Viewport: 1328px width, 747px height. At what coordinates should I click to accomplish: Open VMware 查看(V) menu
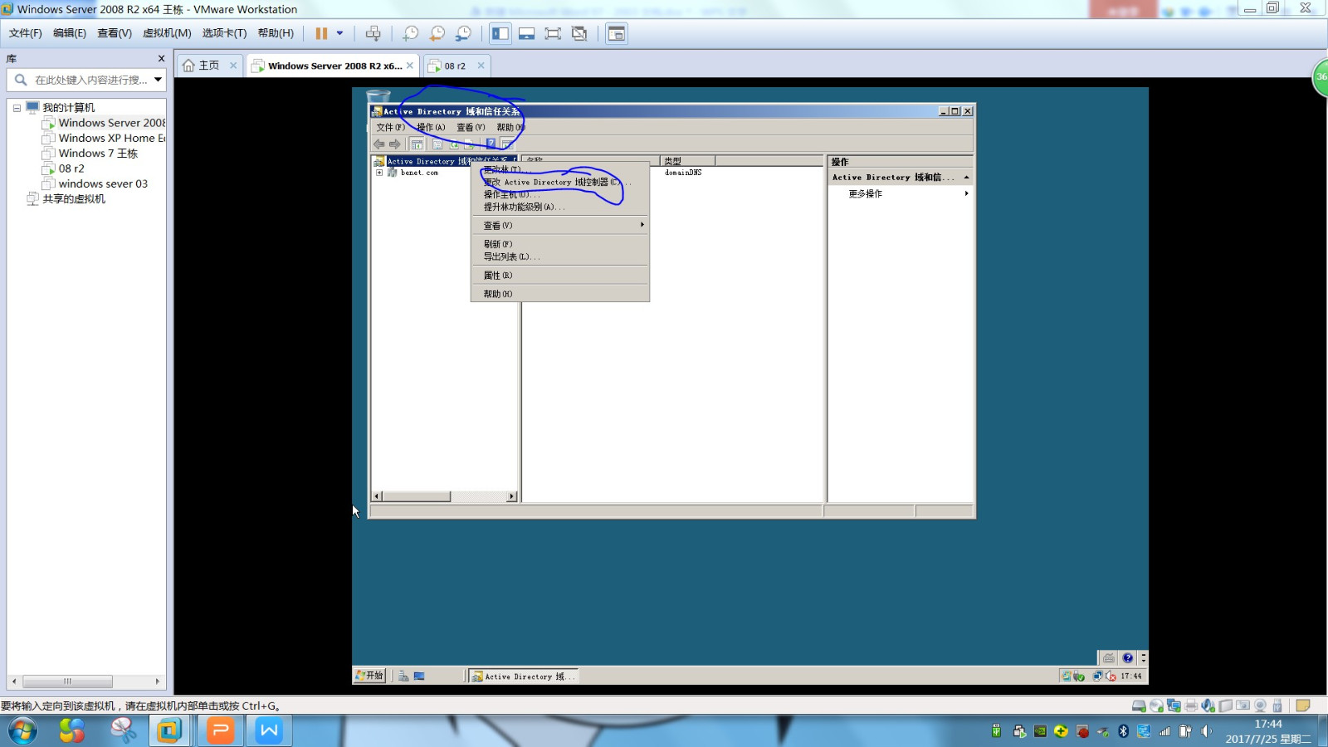pyautogui.click(x=115, y=33)
